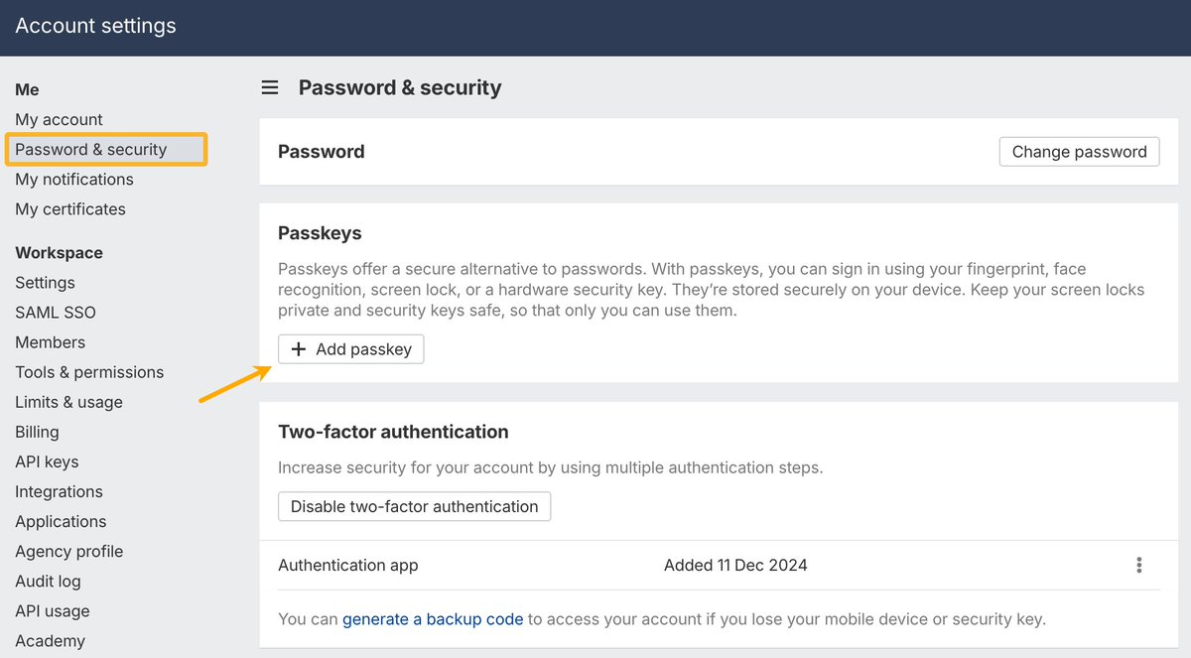The image size is (1191, 658).
Task: Open Workspace Settings
Action: click(x=45, y=283)
